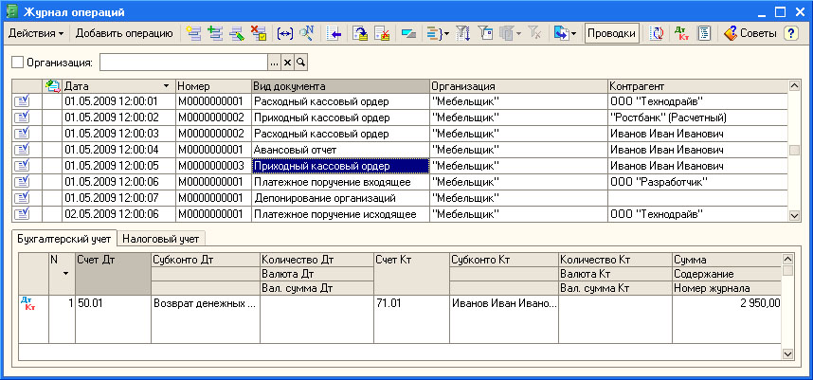Clear the Organization field with X button
The image size is (813, 380).
click(x=287, y=63)
